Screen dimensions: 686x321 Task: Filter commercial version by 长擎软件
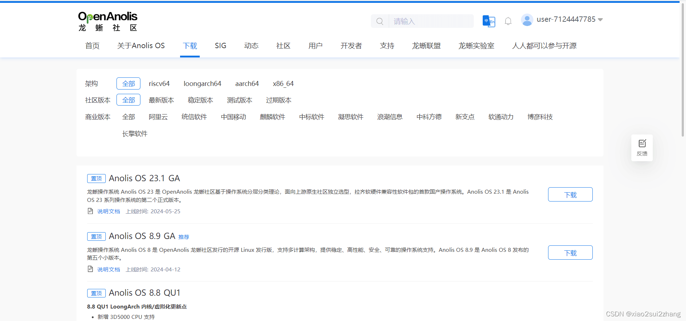[x=135, y=134]
